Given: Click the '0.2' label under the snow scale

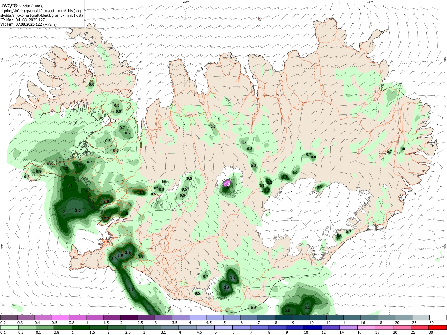Looking at the screenshot, I should coord(2,323).
